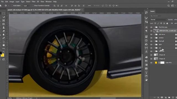Screen dimensions: 177x99
Task: Hide the front tire copy group
Action: tap(151, 27)
